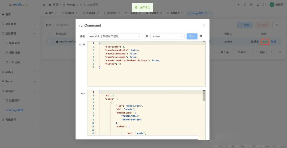Click the administrator avatar icon
The image size is (287, 148).
(x=272, y=5)
